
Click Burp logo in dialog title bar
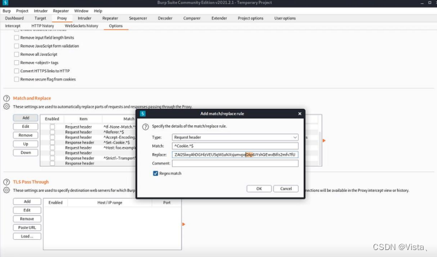(x=143, y=113)
